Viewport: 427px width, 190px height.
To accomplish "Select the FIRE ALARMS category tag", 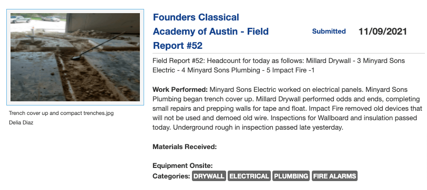I will pos(334,176).
